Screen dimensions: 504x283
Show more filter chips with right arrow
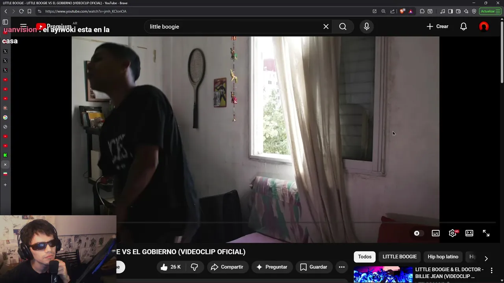486,258
